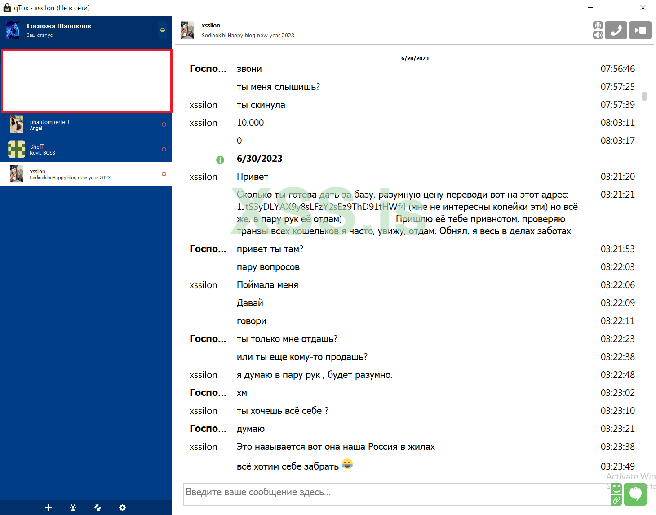Click the message 'хм'
This screenshot has width=656, height=515.
[242, 393]
